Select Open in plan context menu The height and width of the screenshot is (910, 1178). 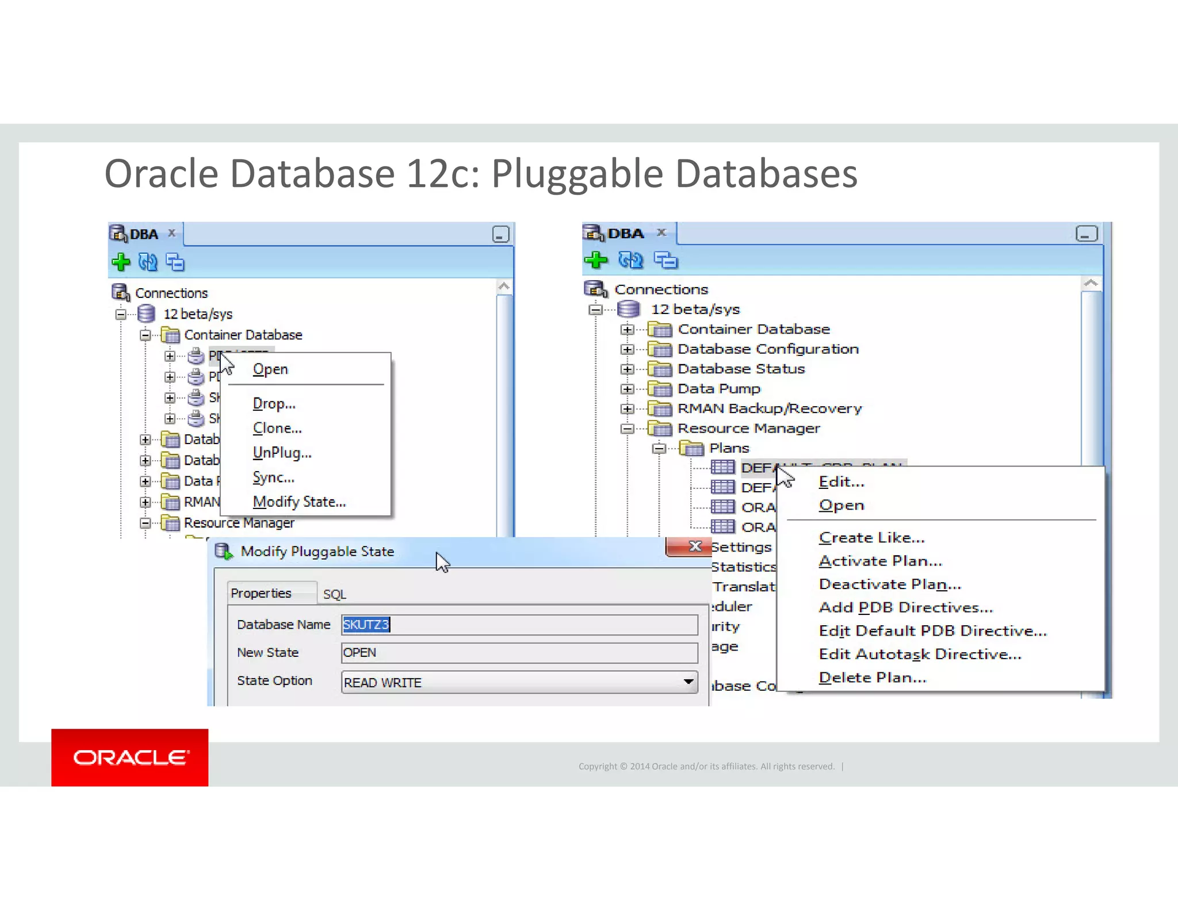(842, 505)
